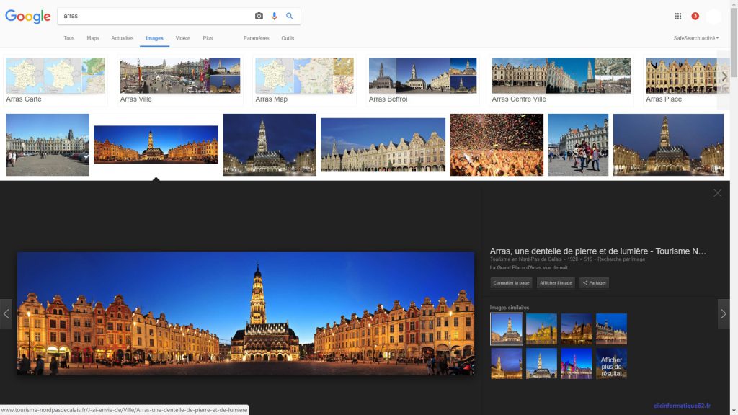Select the Arras Place suggestion
Viewport: 738px width, 415px height.
click(681, 80)
